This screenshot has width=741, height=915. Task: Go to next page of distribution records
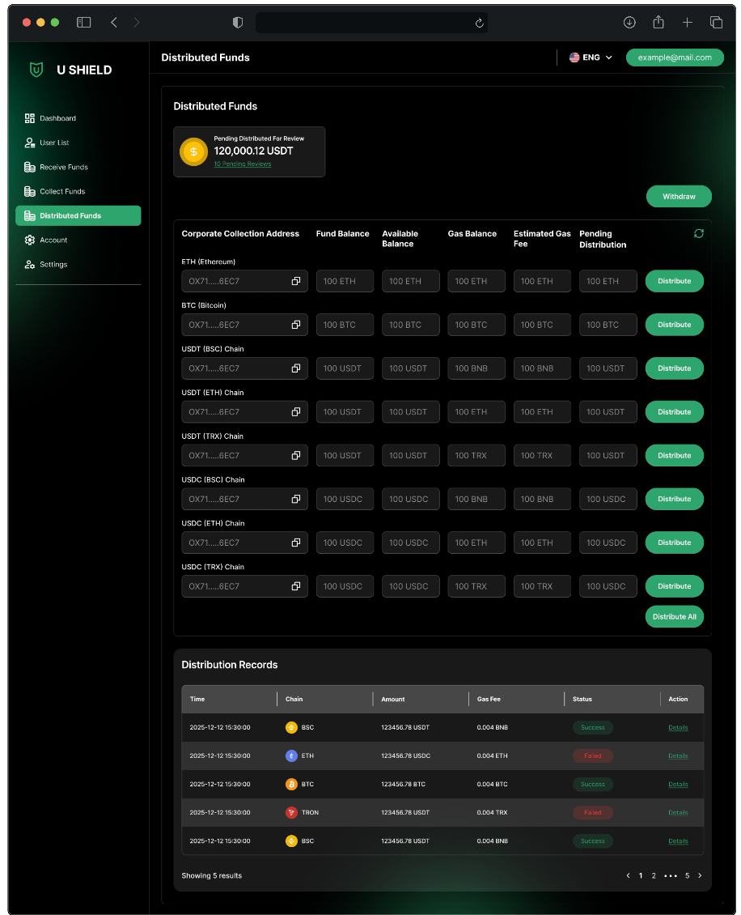[700, 875]
